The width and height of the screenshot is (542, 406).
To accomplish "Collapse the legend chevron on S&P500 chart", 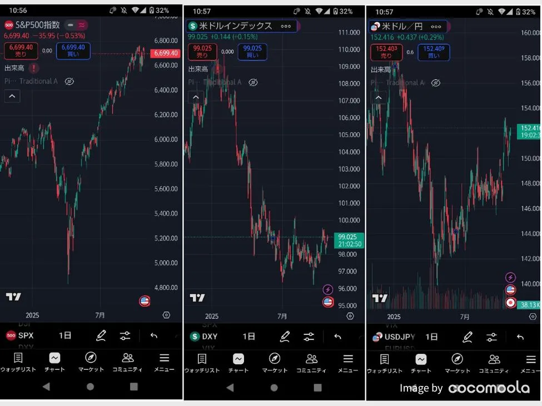I will coord(12,97).
